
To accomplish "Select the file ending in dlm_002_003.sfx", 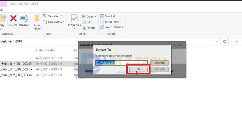I will [x=16, y=69].
